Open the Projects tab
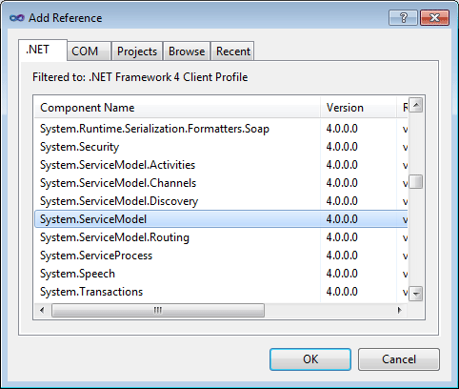 tap(137, 51)
